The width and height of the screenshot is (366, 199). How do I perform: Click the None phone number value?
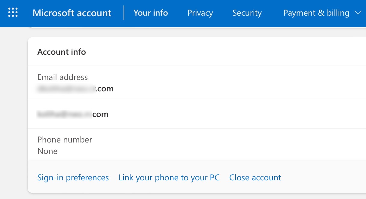tap(47, 151)
